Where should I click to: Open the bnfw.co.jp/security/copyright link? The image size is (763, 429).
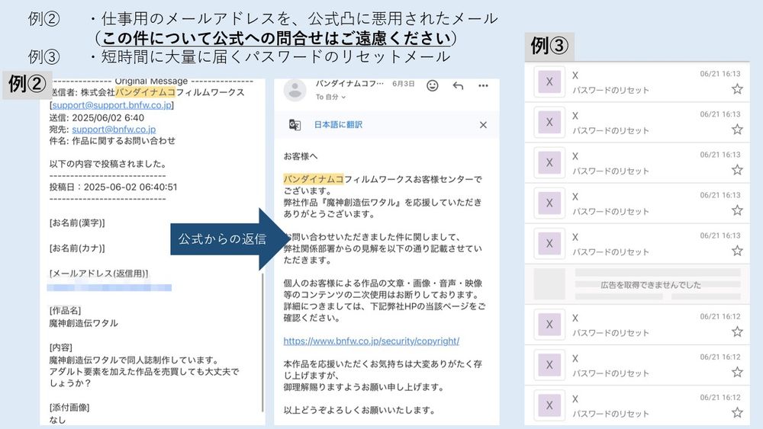click(372, 341)
